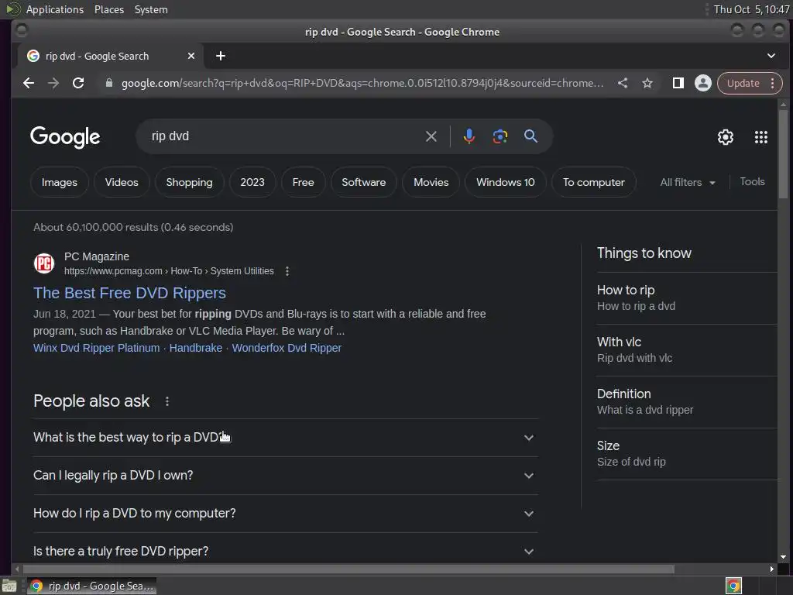
Task: Submit search with the magnifying glass
Action: (x=530, y=136)
